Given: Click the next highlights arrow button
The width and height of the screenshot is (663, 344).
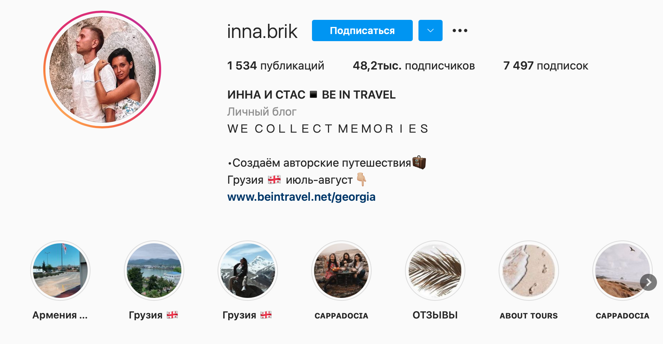Looking at the screenshot, I should tap(648, 282).
